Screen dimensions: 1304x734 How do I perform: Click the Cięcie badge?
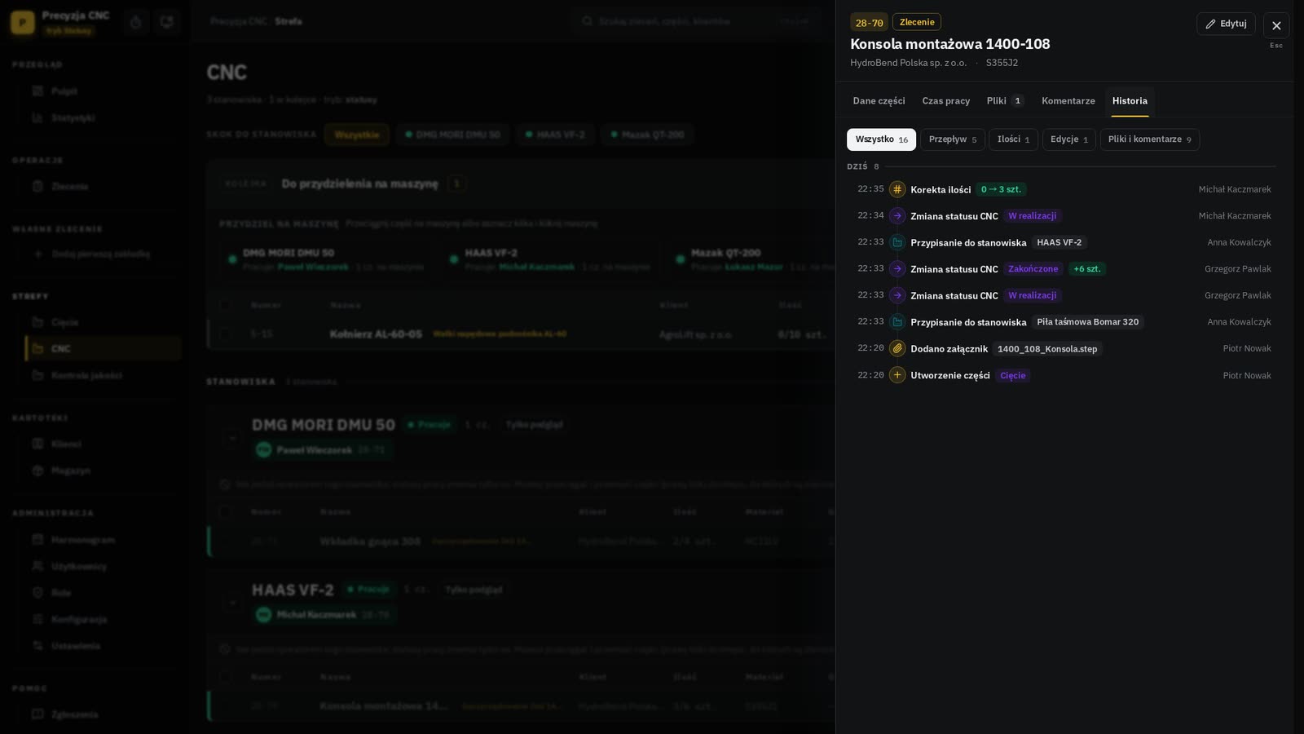[1012, 376]
